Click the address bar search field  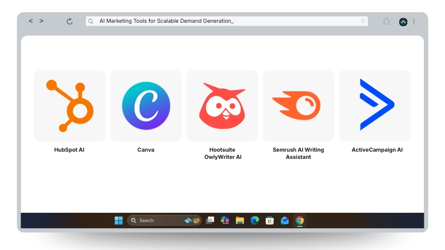[x=227, y=21]
